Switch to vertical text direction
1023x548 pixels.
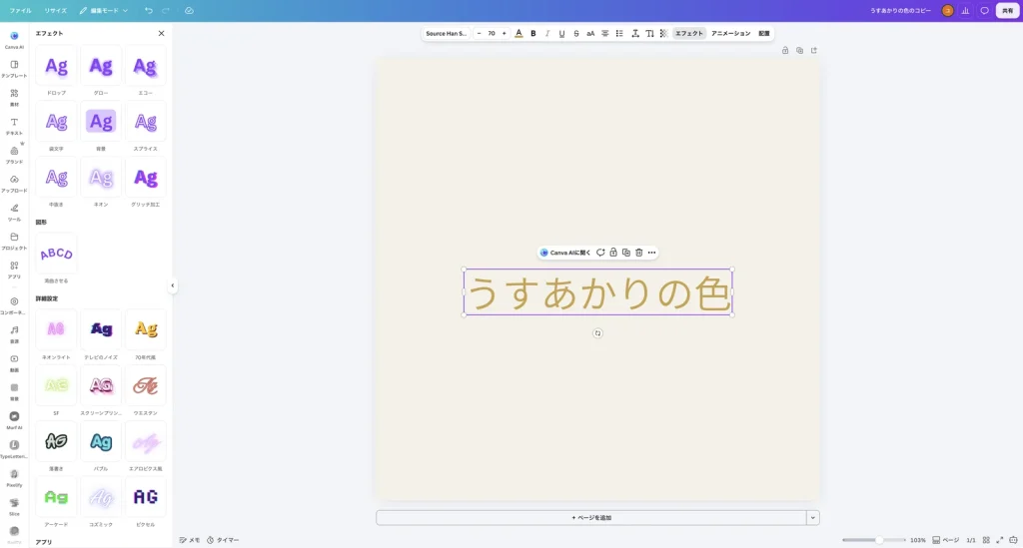click(649, 33)
